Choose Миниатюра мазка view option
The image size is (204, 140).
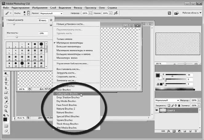[77, 58]
